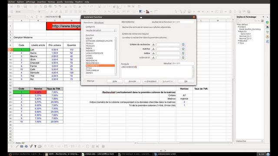
Task: Close the Styles et formatage panel
Action: click(263, 17)
